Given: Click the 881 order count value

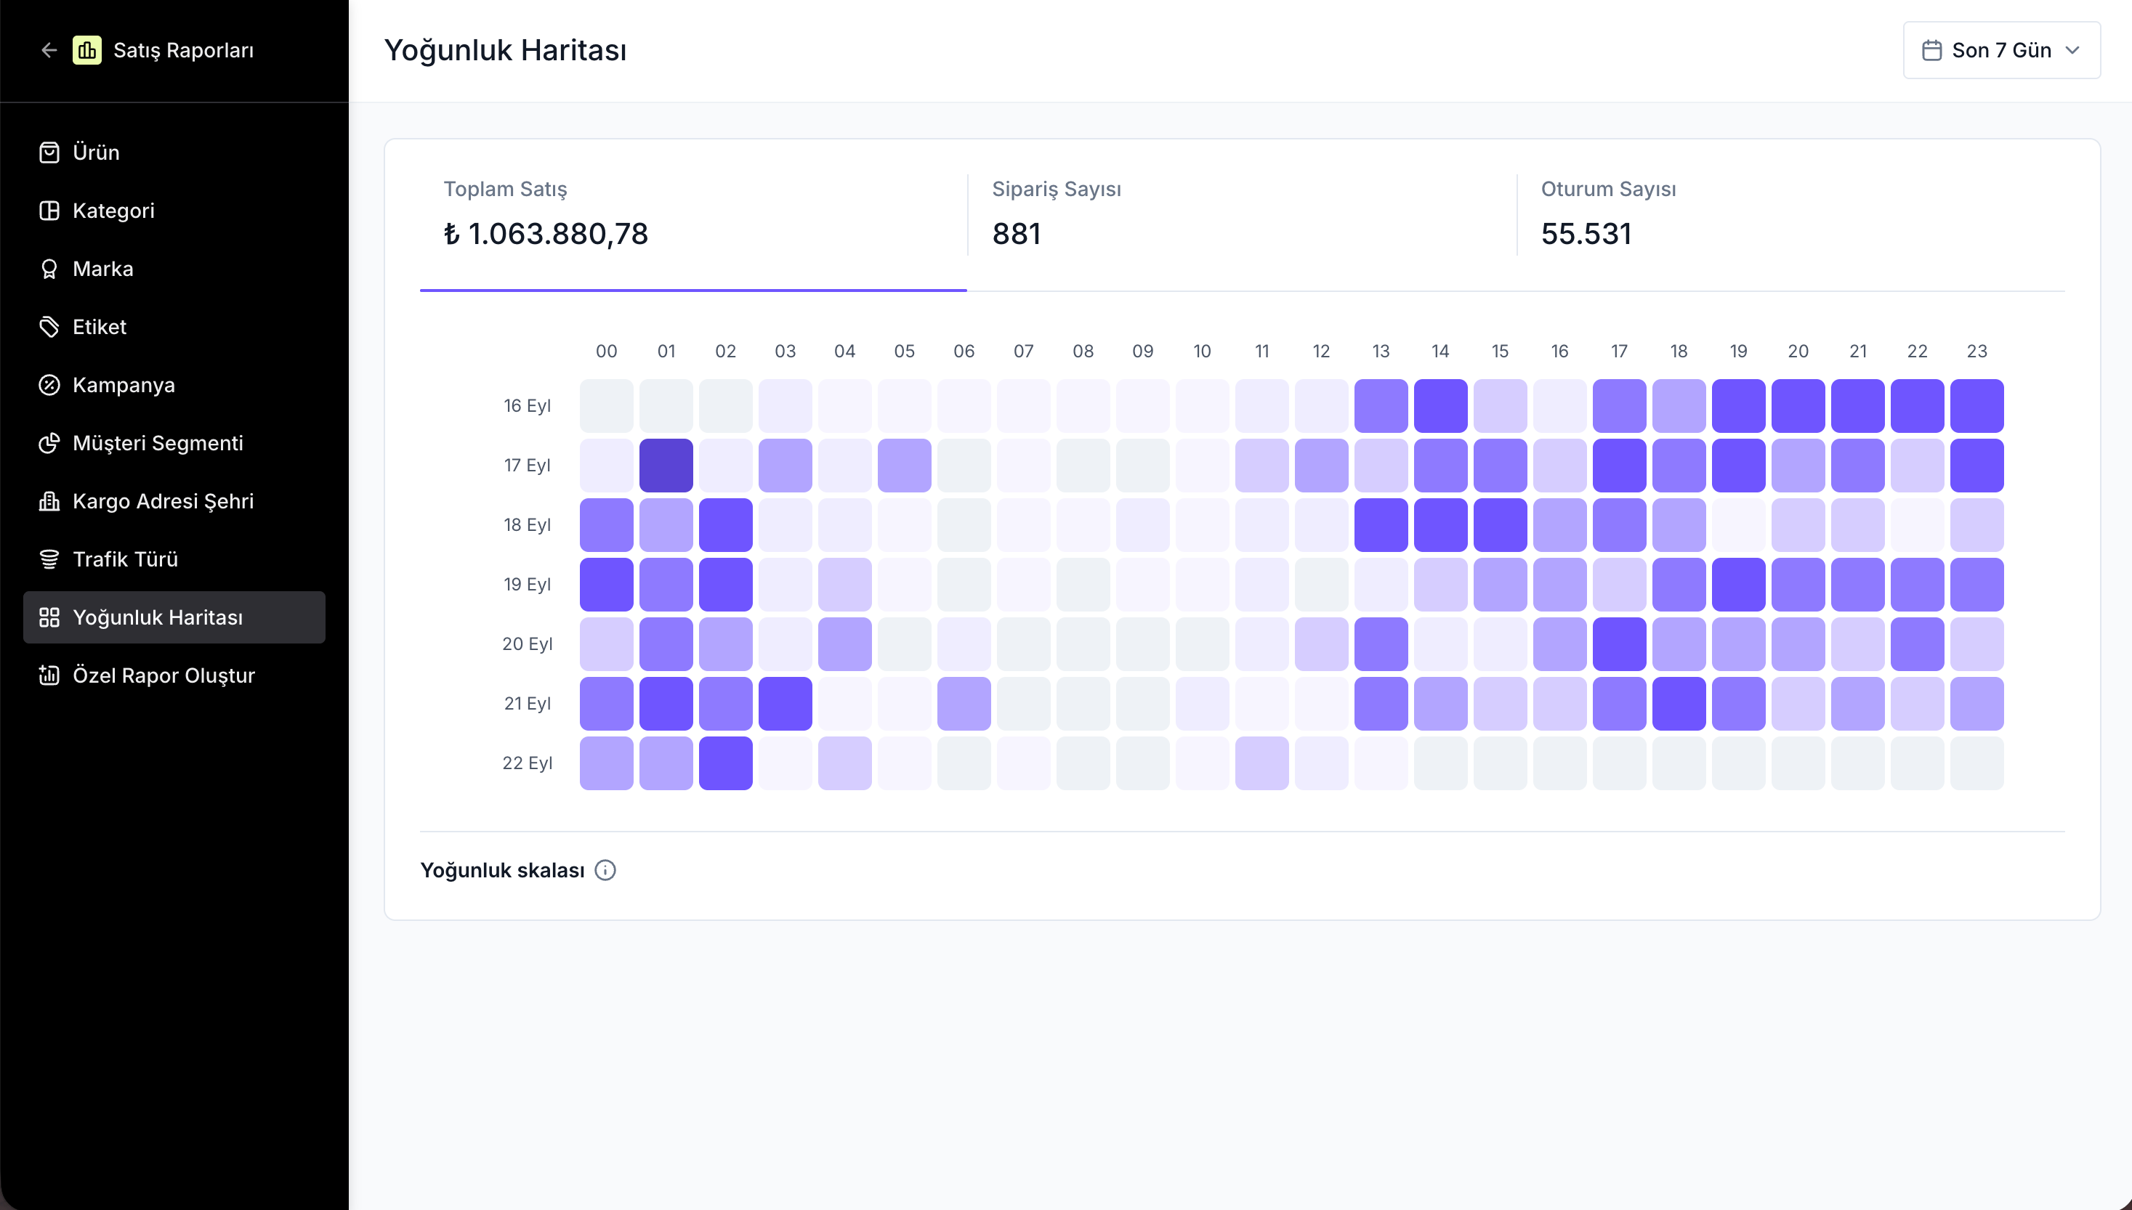Looking at the screenshot, I should [x=1017, y=235].
